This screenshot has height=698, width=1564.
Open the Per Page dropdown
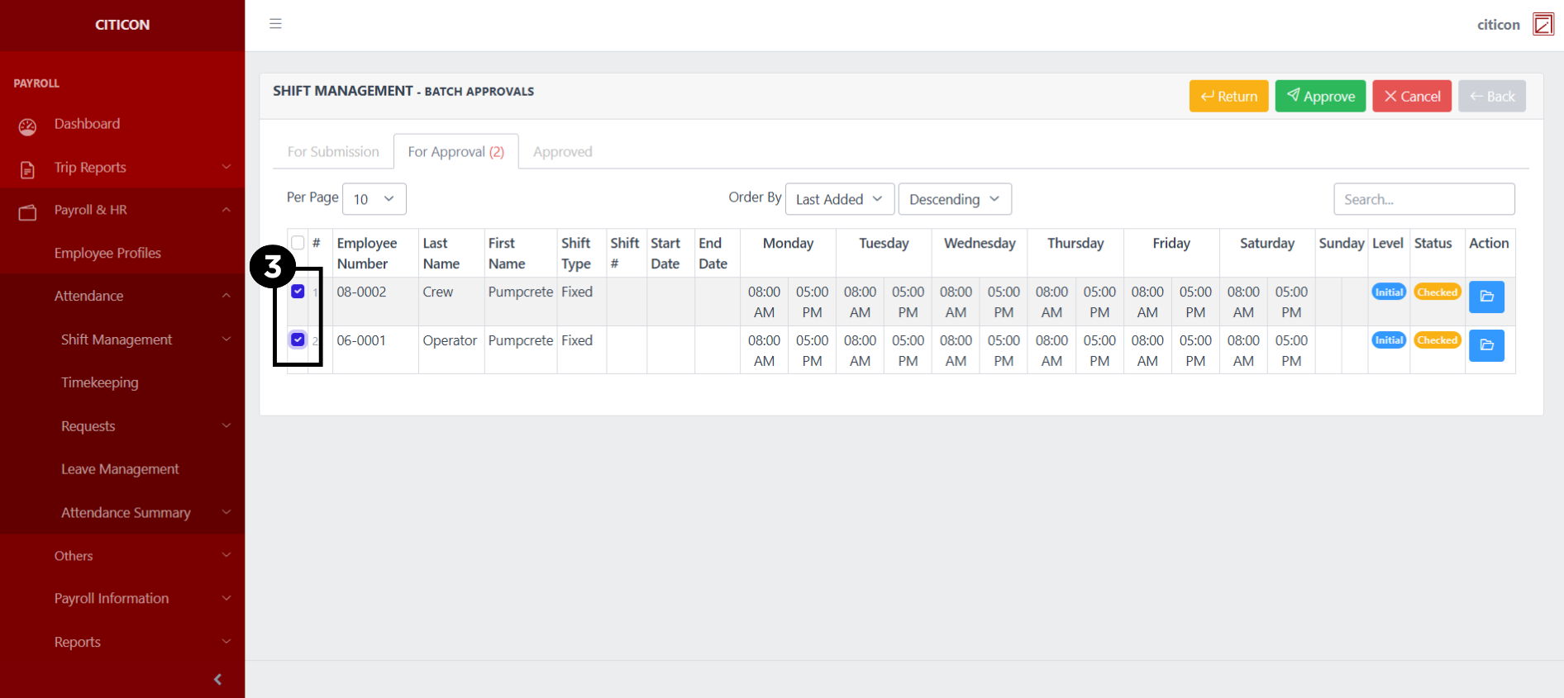point(374,199)
